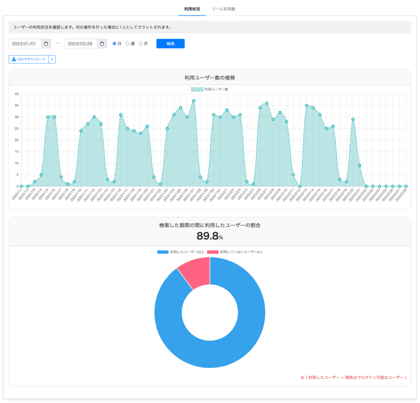Select the data point for 2023/2/20
Screen dimensions: 420x403
point(353,119)
